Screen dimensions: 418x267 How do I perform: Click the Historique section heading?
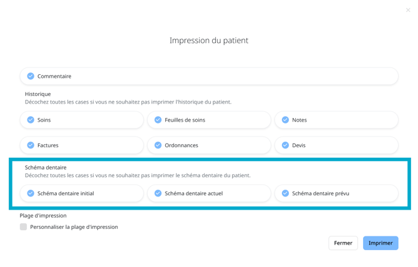tap(38, 94)
